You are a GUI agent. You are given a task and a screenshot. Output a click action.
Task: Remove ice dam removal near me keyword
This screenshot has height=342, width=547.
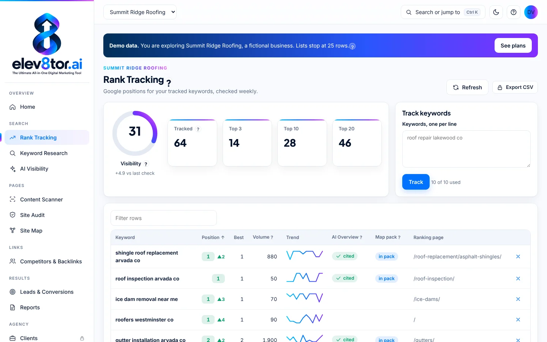(x=518, y=299)
